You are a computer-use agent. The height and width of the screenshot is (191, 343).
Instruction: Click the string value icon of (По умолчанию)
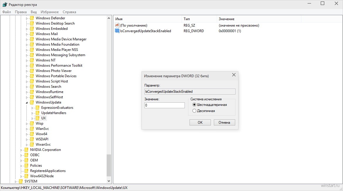(x=117, y=25)
